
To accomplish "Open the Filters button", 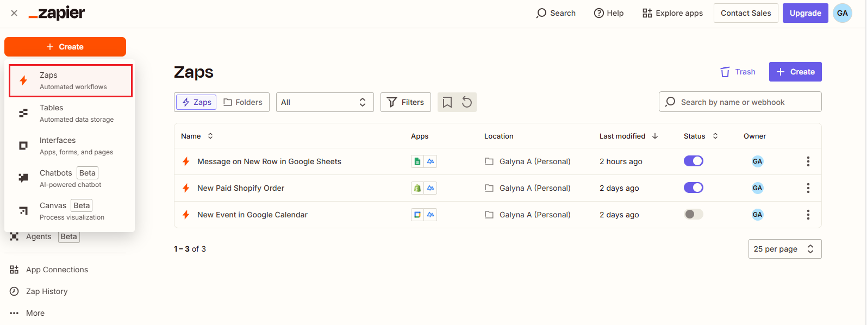I will click(x=406, y=102).
